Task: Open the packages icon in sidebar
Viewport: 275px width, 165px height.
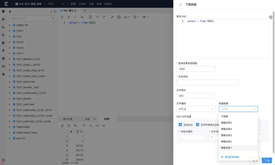Action: 3,43
